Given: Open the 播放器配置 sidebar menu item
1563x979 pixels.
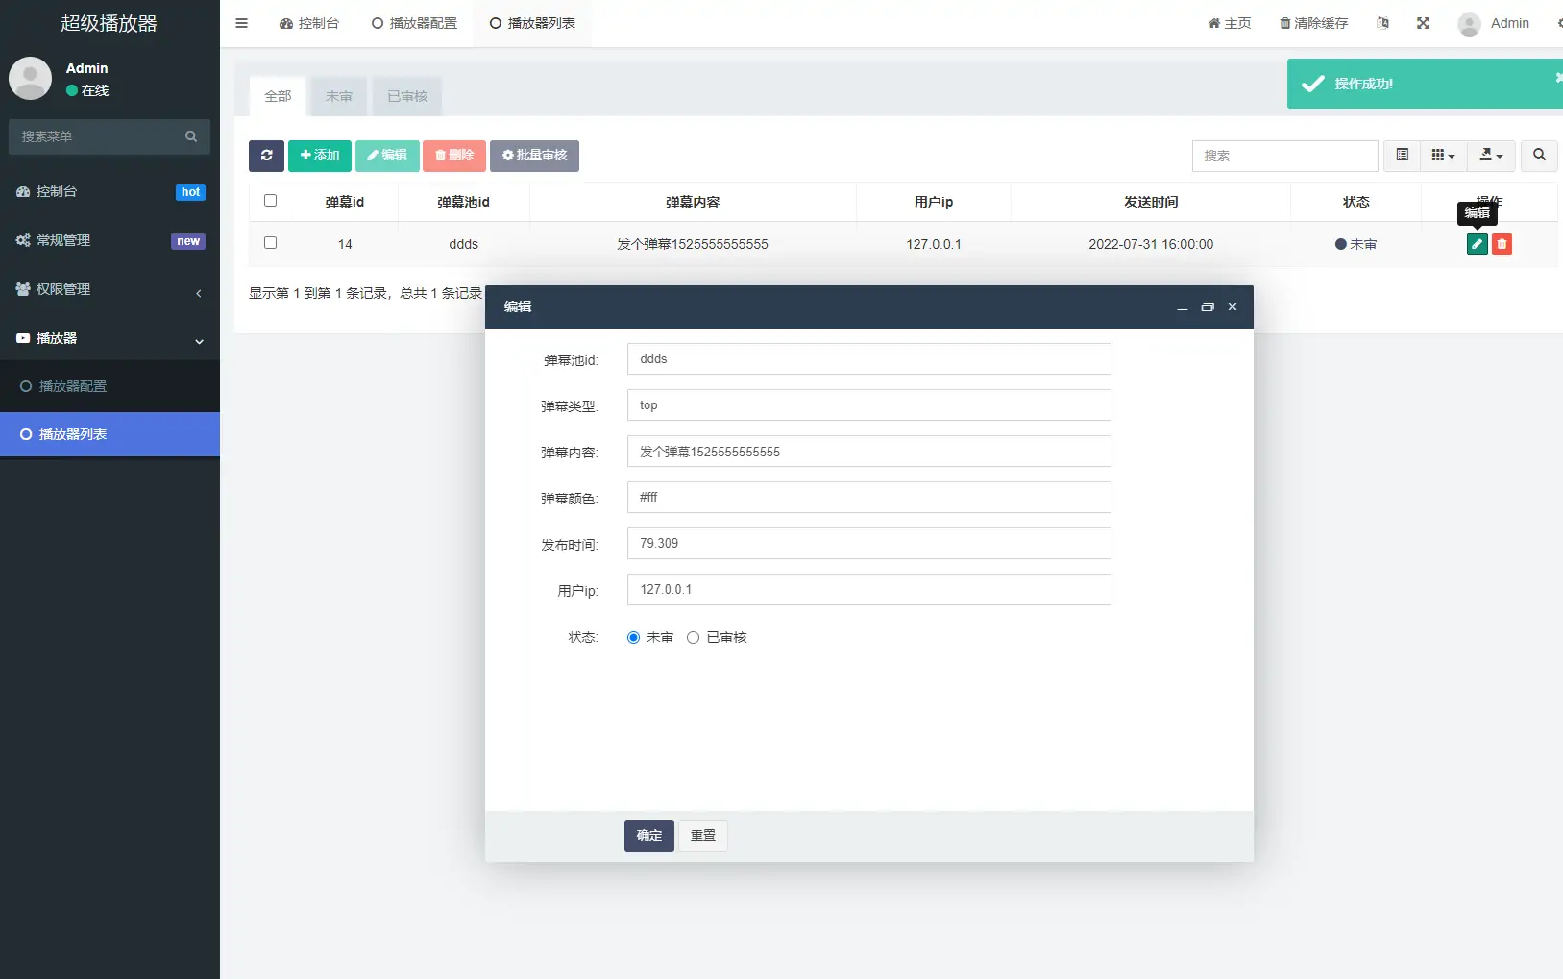Looking at the screenshot, I should click(73, 386).
